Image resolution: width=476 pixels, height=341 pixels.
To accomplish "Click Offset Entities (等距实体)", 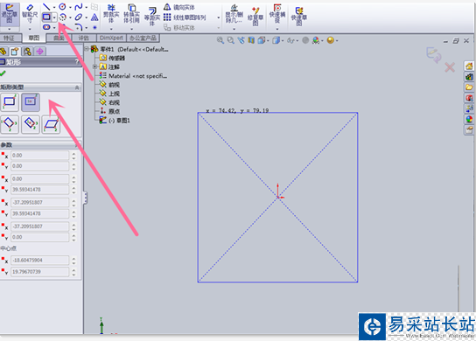I will [x=152, y=16].
